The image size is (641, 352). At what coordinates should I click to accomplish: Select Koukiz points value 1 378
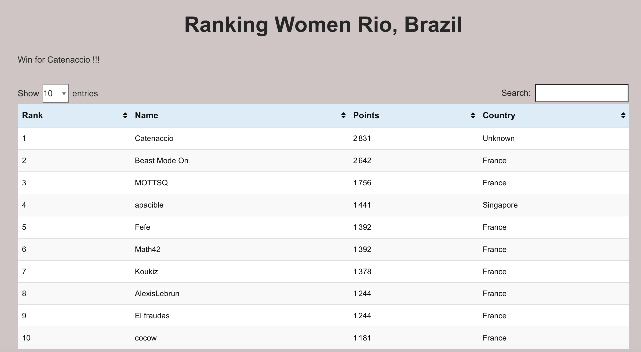[x=362, y=271]
